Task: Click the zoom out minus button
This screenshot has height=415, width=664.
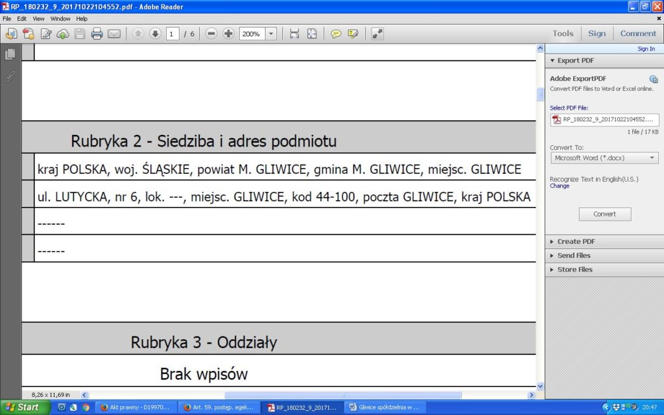Action: 211,34
